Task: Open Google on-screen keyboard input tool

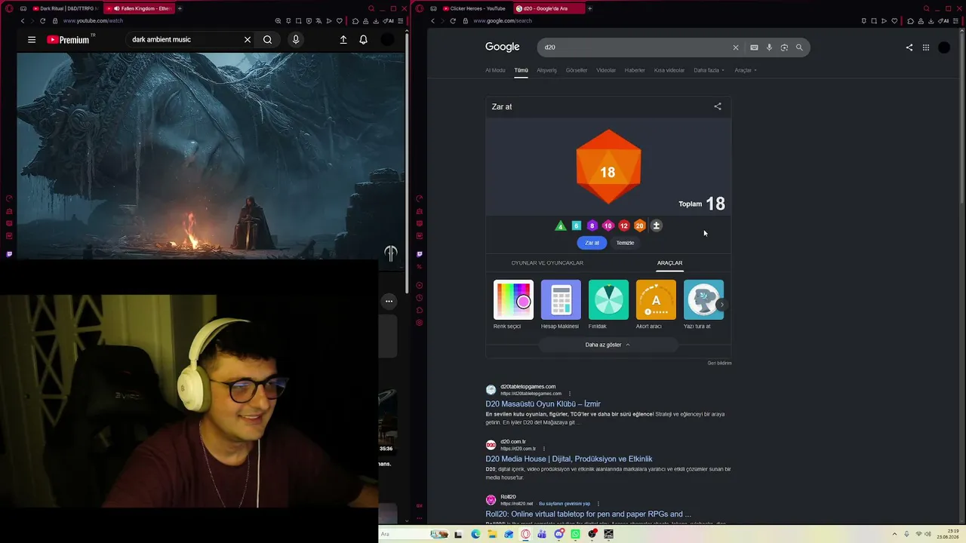Action: click(x=754, y=48)
